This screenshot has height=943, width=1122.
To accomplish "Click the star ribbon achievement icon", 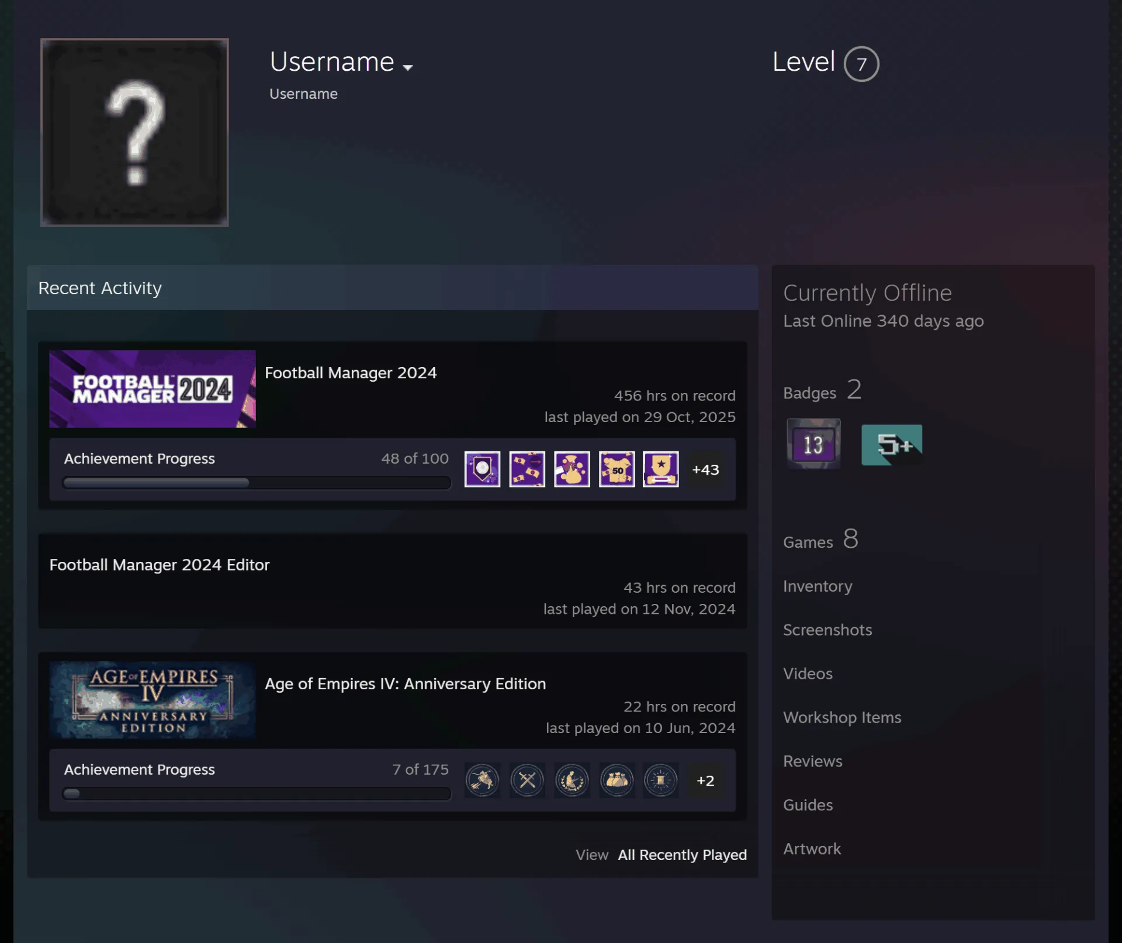I will (x=661, y=469).
